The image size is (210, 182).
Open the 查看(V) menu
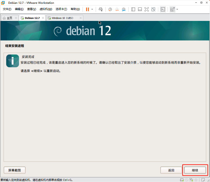(31, 9)
